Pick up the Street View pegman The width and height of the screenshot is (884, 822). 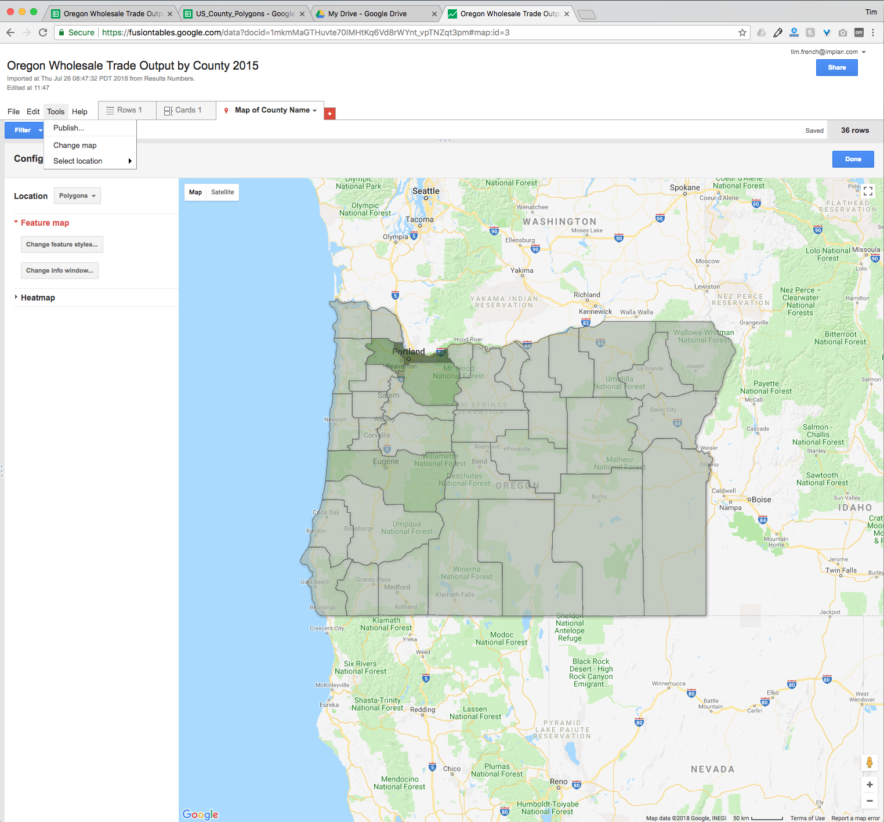tap(869, 762)
